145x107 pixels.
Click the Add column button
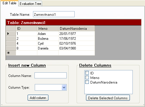(38, 98)
